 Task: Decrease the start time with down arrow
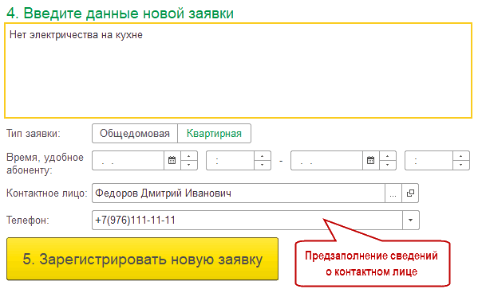tap(263, 165)
